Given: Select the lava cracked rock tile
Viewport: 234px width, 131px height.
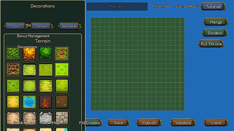Looking at the screenshot, I should pos(46,102).
